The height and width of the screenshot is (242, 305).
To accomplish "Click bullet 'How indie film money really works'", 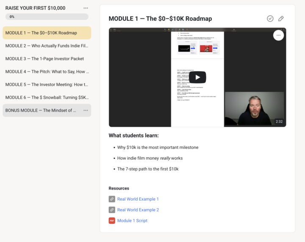I will pos(150,158).
